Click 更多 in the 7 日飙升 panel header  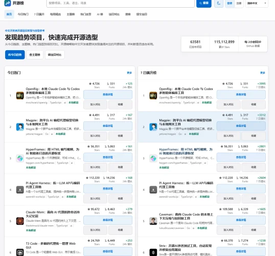click(x=263, y=73)
